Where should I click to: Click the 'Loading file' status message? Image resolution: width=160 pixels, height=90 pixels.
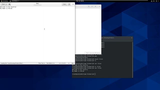[x=12, y=63]
